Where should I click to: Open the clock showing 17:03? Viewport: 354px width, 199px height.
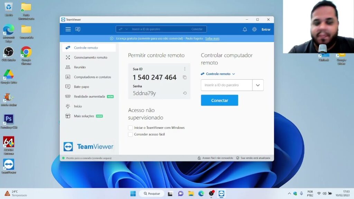tap(343, 193)
